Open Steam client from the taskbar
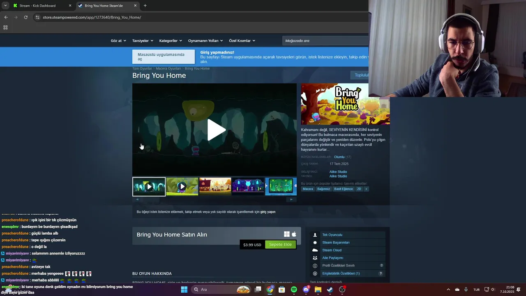The width and height of the screenshot is (526, 296). coord(330,289)
